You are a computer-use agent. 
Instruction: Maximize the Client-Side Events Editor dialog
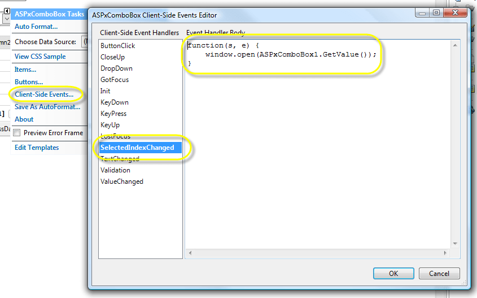[436, 13]
